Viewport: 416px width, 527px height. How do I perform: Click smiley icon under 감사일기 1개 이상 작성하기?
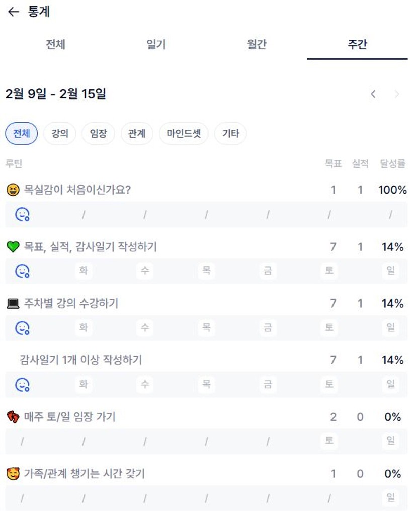(22, 385)
